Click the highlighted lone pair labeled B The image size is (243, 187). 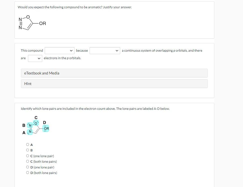point(30,125)
